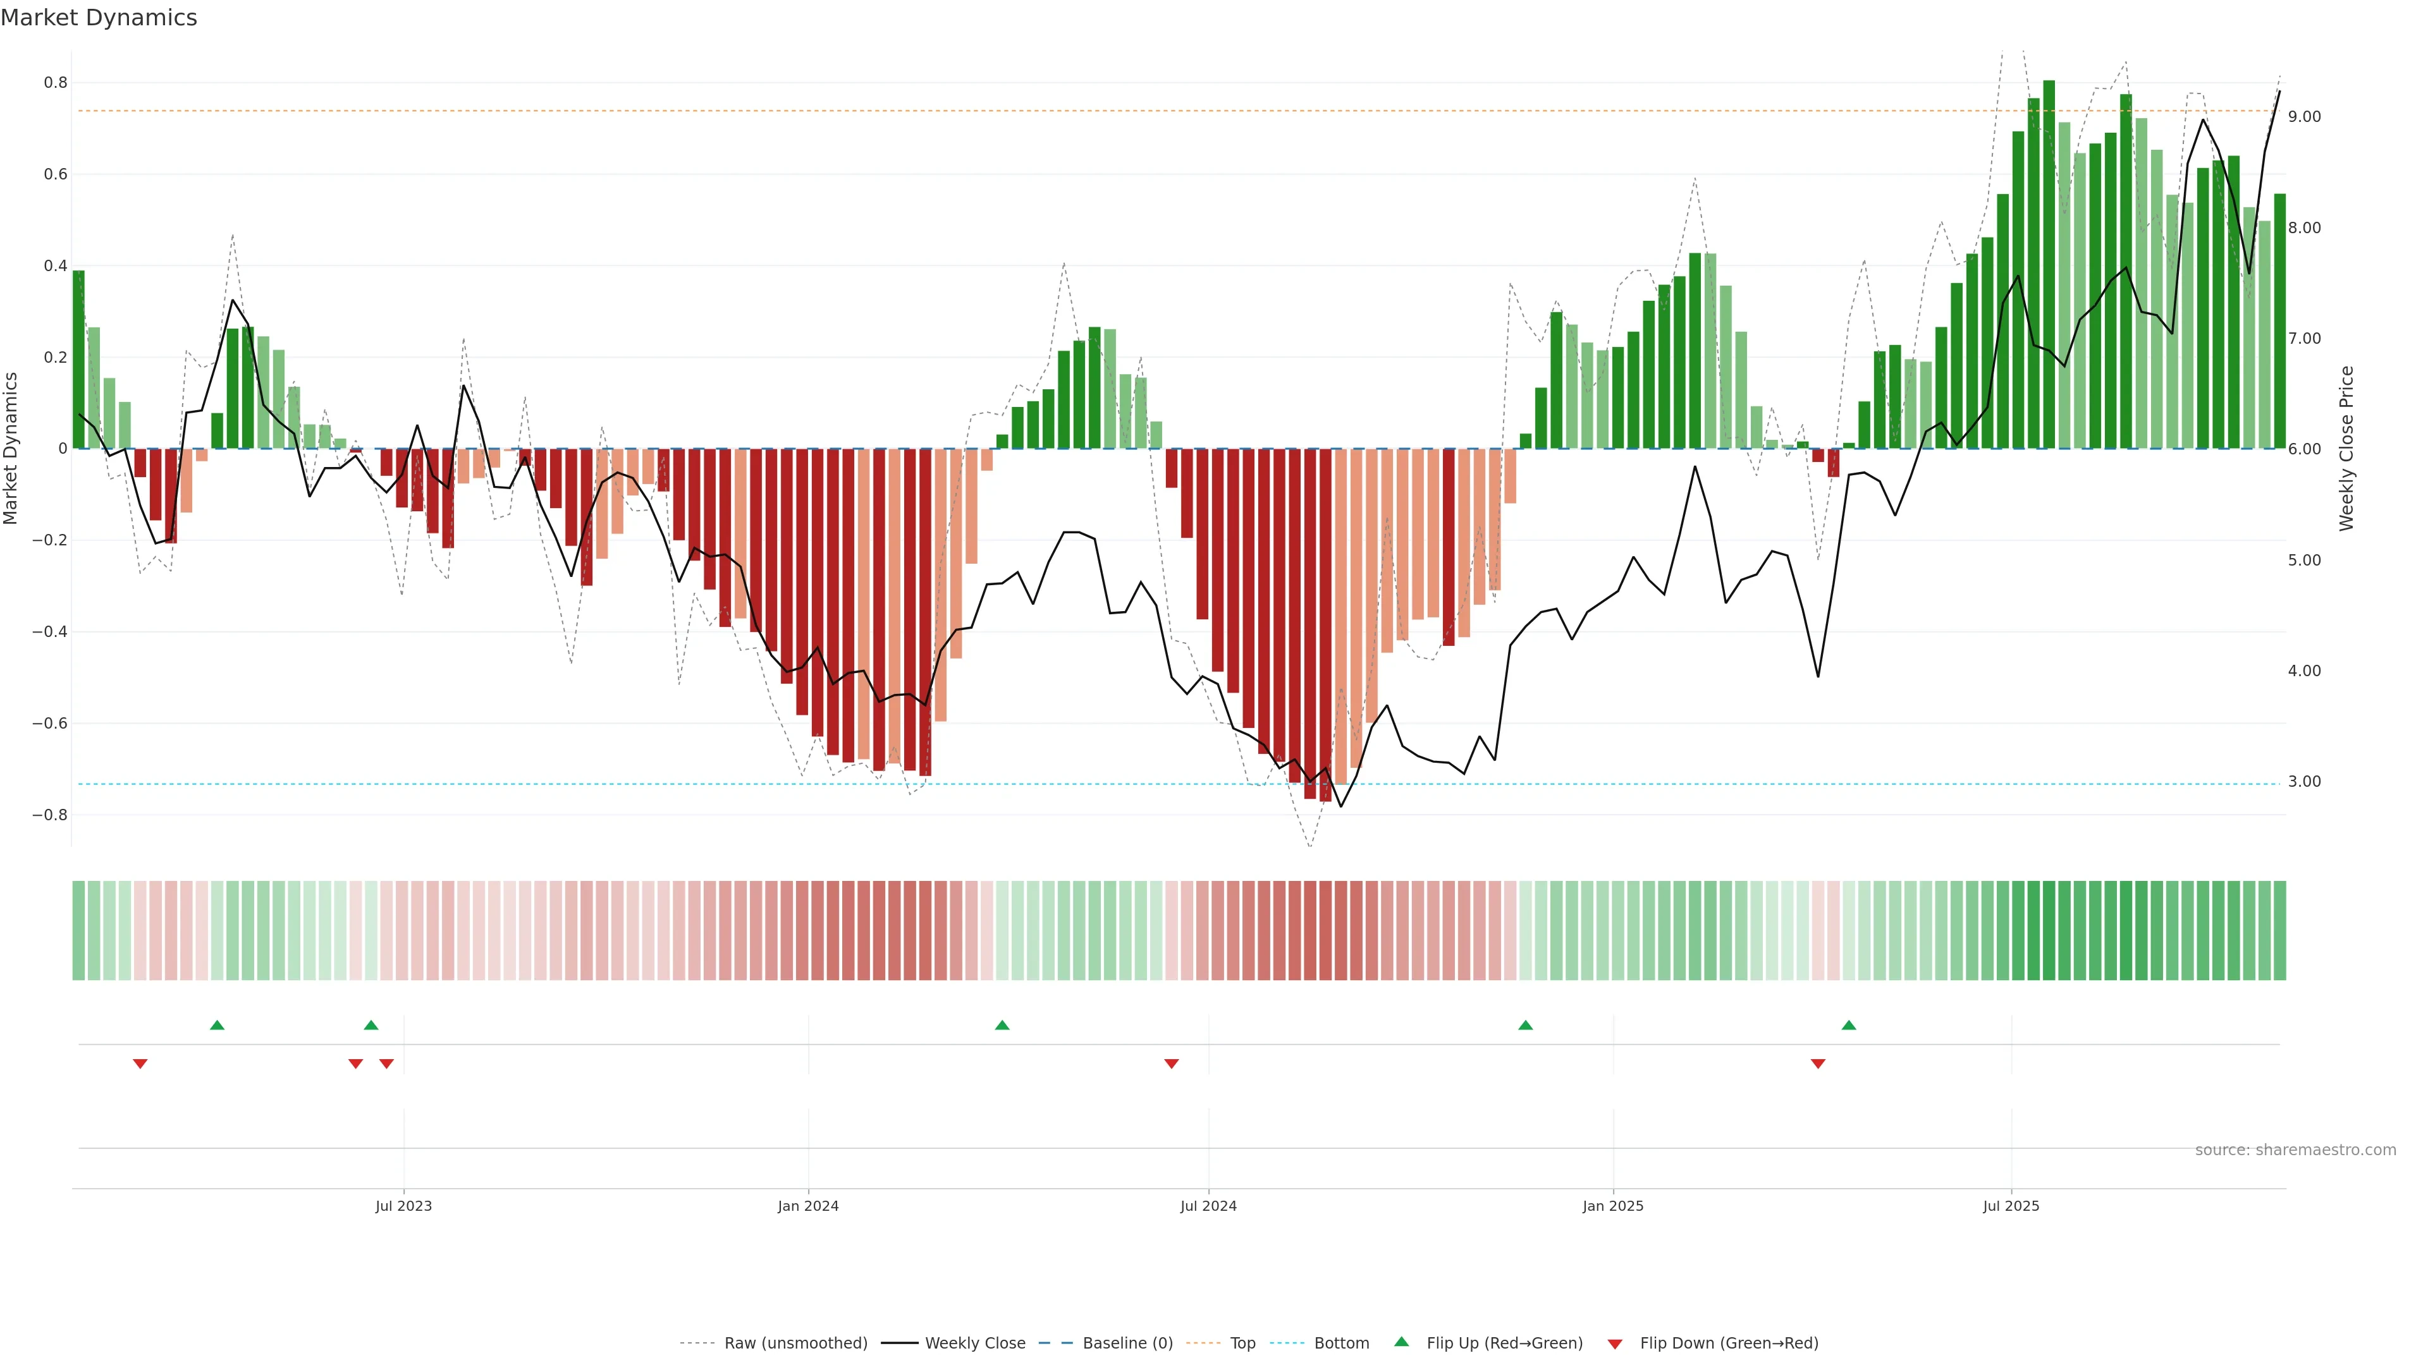Click the red Flip Down triangle in legend
The width and height of the screenshot is (2428, 1365).
click(1615, 1344)
